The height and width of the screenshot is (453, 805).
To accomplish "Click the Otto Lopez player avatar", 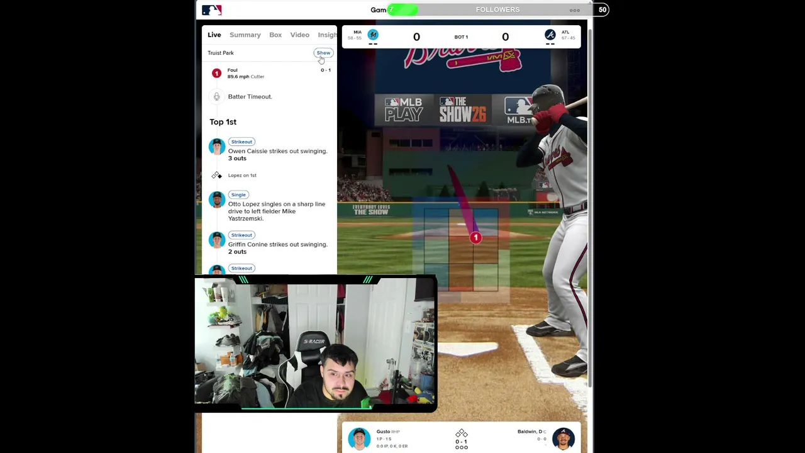I will pos(217,199).
